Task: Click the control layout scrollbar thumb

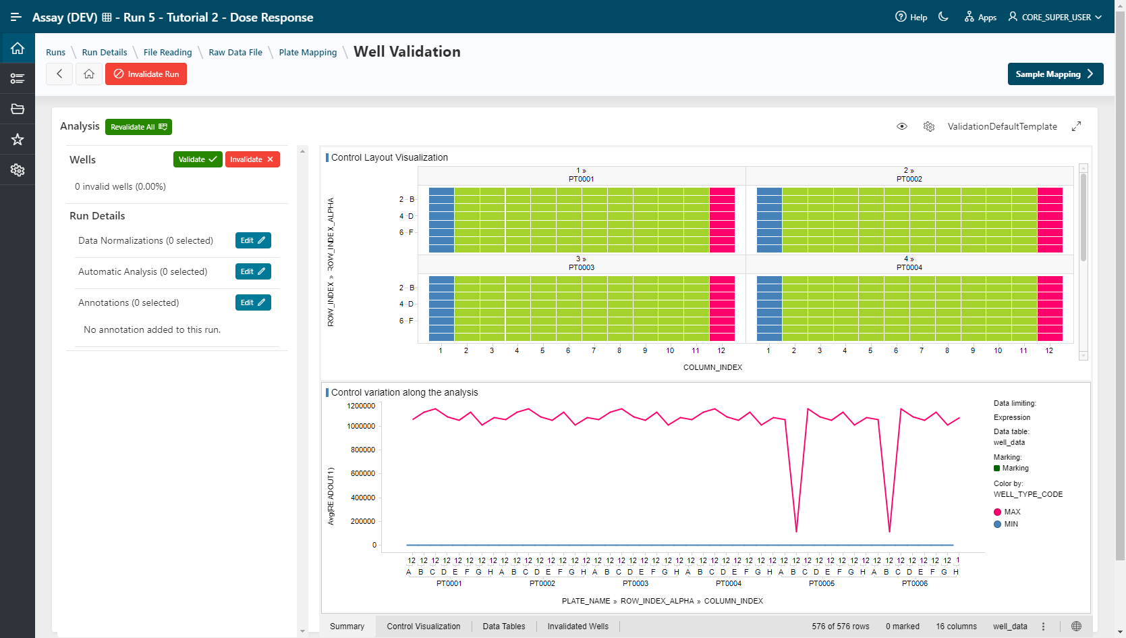Action: [x=1083, y=216]
